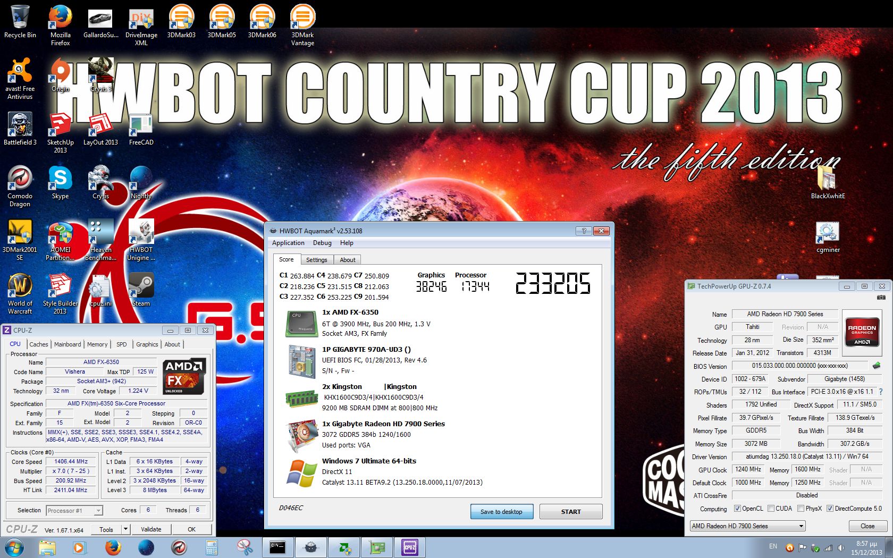Open Aquamark Debug menu

click(322, 243)
